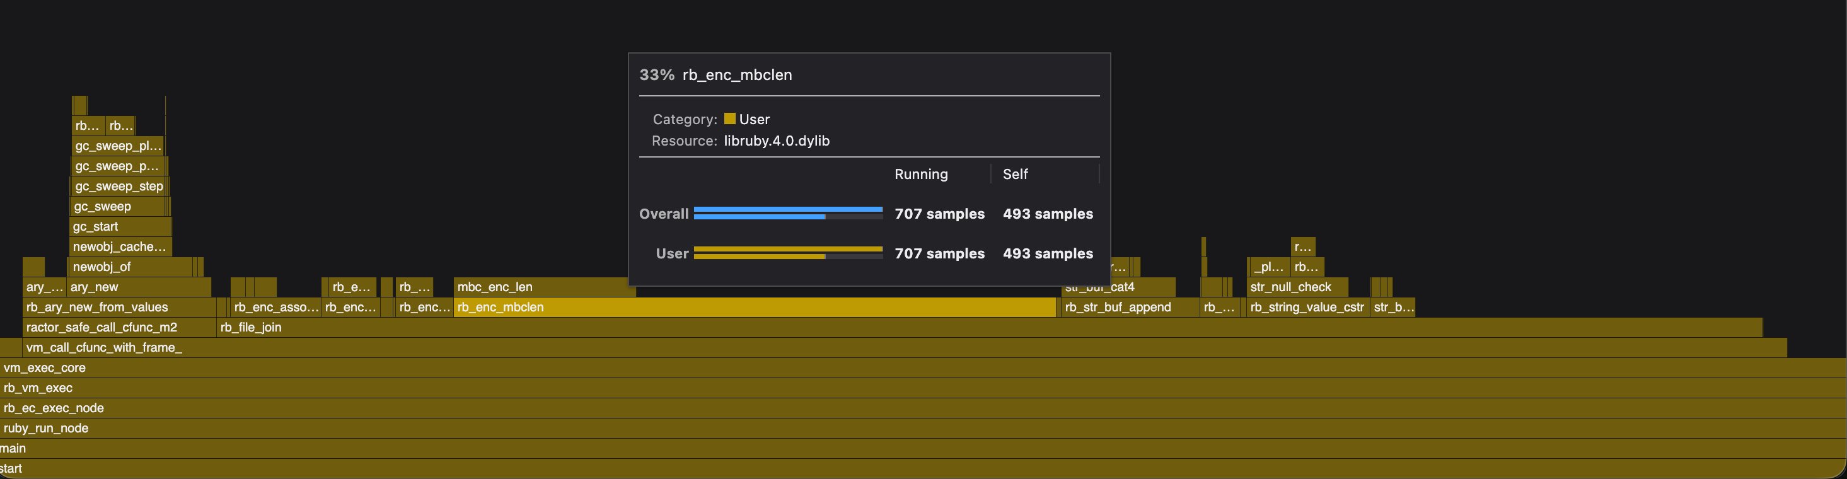Click the str_null_check frame
The height and width of the screenshot is (479, 1847).
coord(1297,287)
